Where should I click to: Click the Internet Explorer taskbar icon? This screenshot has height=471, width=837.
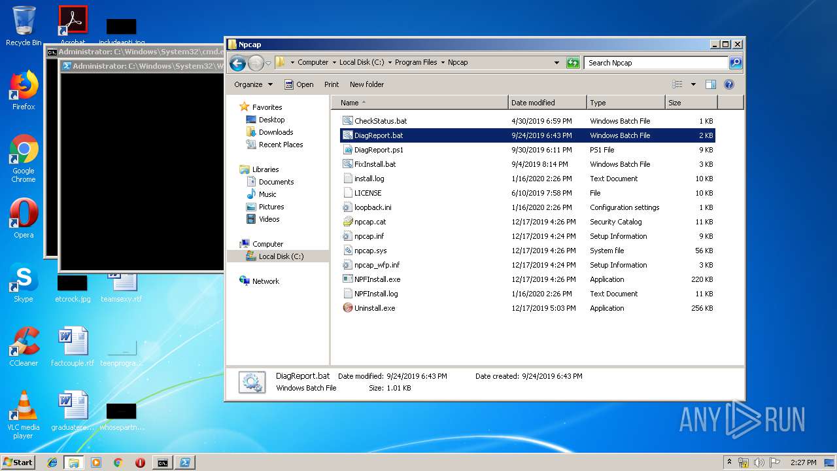click(x=52, y=462)
